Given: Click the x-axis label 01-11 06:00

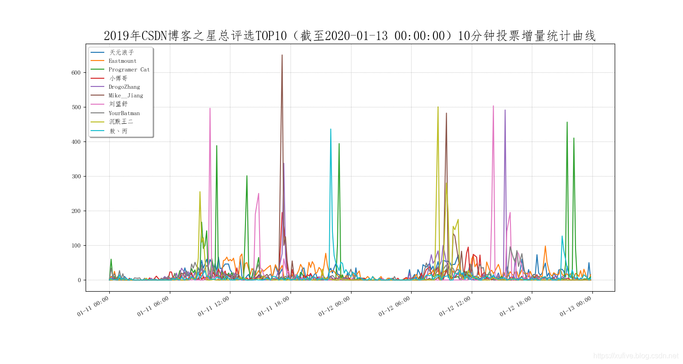Looking at the screenshot, I should pyautogui.click(x=154, y=306).
